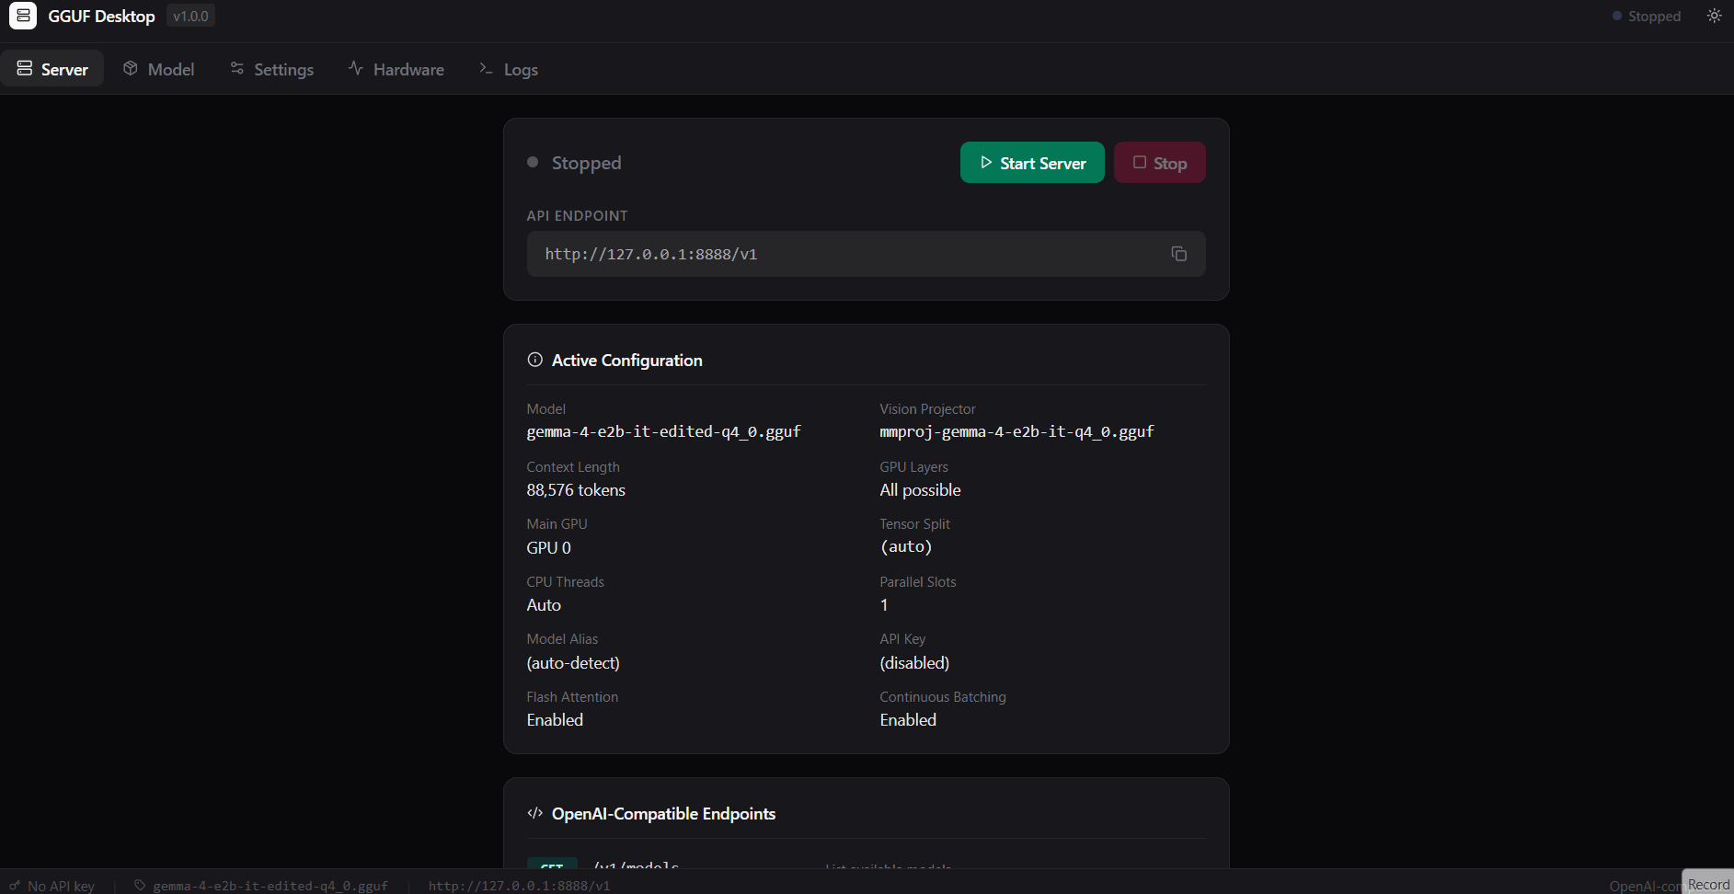Click the Stop button
This screenshot has width=1734, height=894.
click(1159, 163)
